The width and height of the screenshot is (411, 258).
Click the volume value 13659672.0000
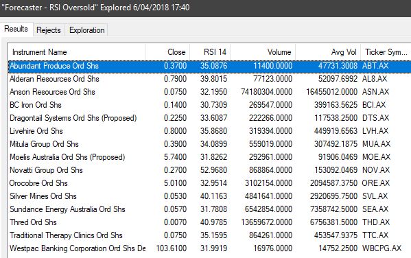(x=267, y=222)
